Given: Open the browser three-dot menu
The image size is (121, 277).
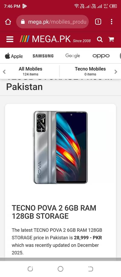Looking at the screenshot, I should [x=112, y=22].
